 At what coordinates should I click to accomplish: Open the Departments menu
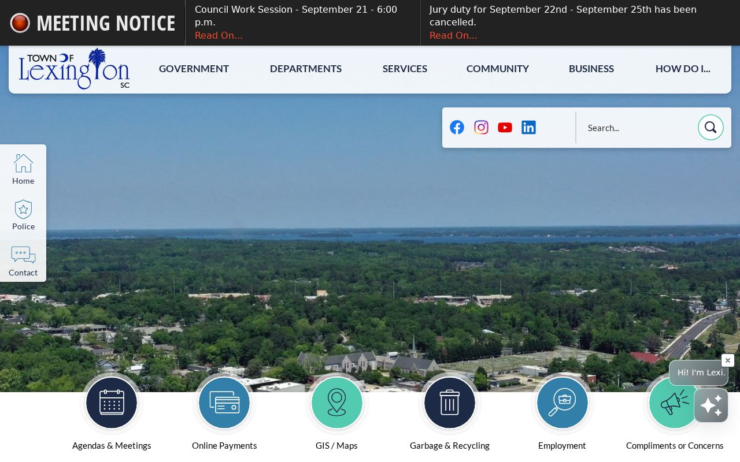point(306,69)
